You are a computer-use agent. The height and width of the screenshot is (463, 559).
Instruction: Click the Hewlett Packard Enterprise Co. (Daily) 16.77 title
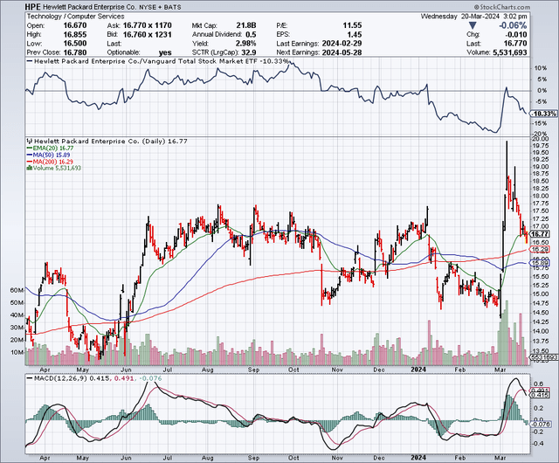[111, 142]
